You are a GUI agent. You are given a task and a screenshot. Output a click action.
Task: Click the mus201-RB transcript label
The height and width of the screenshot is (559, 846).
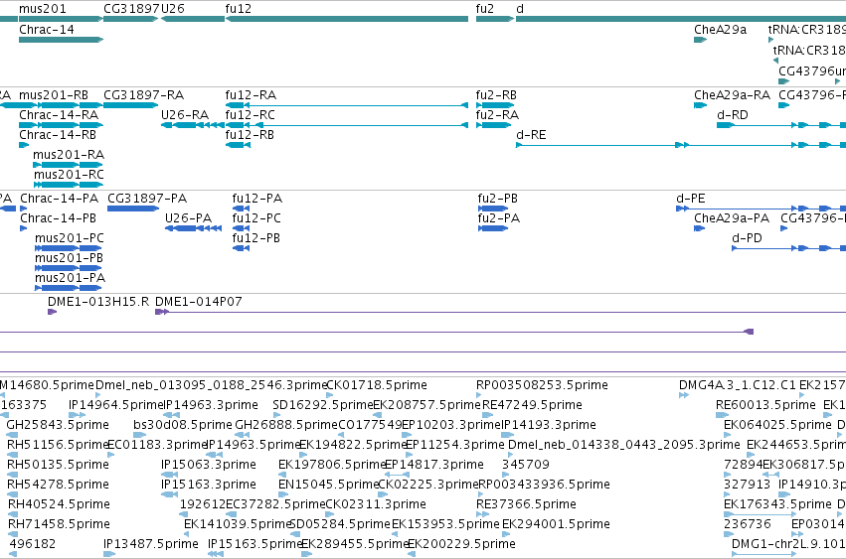pos(54,95)
